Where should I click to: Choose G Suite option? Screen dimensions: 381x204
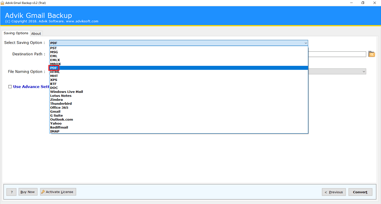(179, 115)
